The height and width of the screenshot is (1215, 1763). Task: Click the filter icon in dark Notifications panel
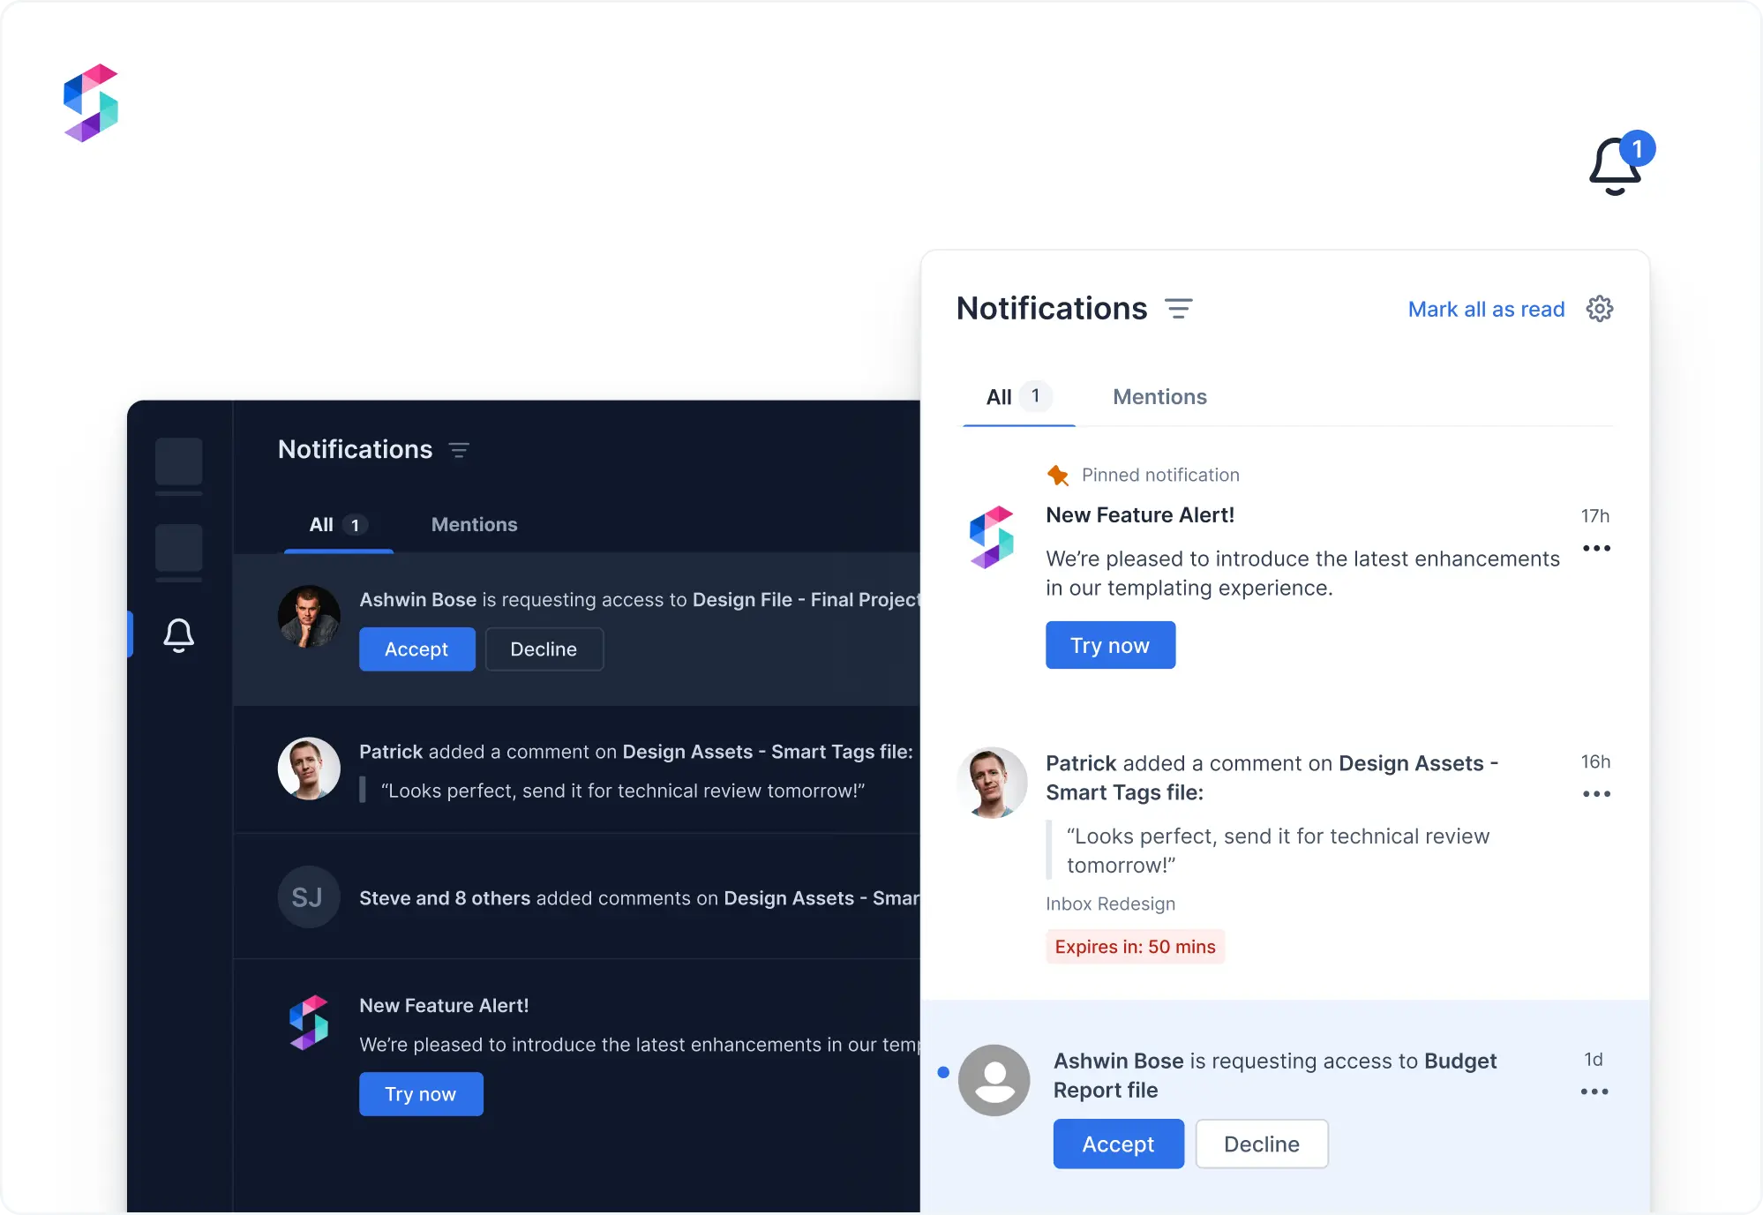pos(459,450)
